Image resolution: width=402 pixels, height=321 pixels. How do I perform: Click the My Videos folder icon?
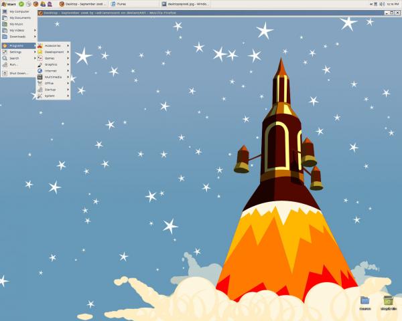(x=5, y=30)
